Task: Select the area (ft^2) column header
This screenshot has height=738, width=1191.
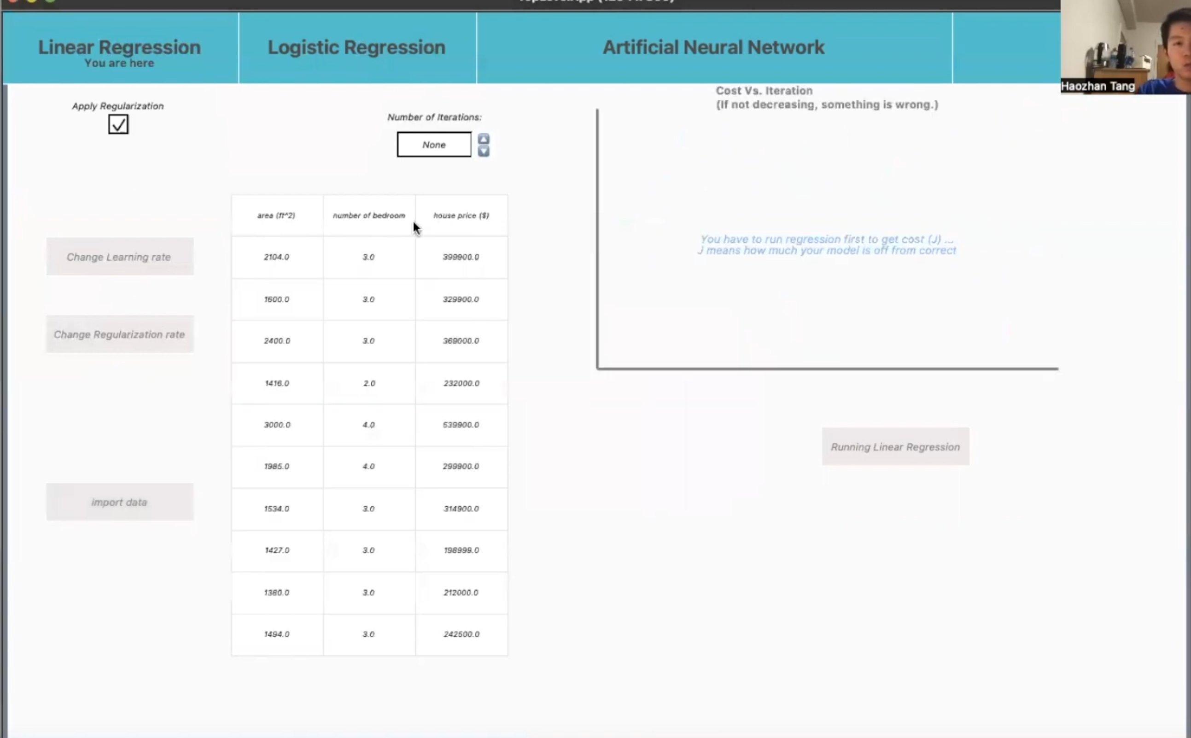Action: pos(276,215)
